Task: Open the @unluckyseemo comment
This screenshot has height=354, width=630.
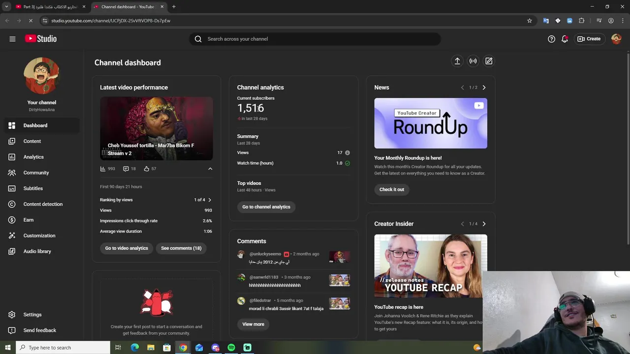Action: click(x=294, y=258)
